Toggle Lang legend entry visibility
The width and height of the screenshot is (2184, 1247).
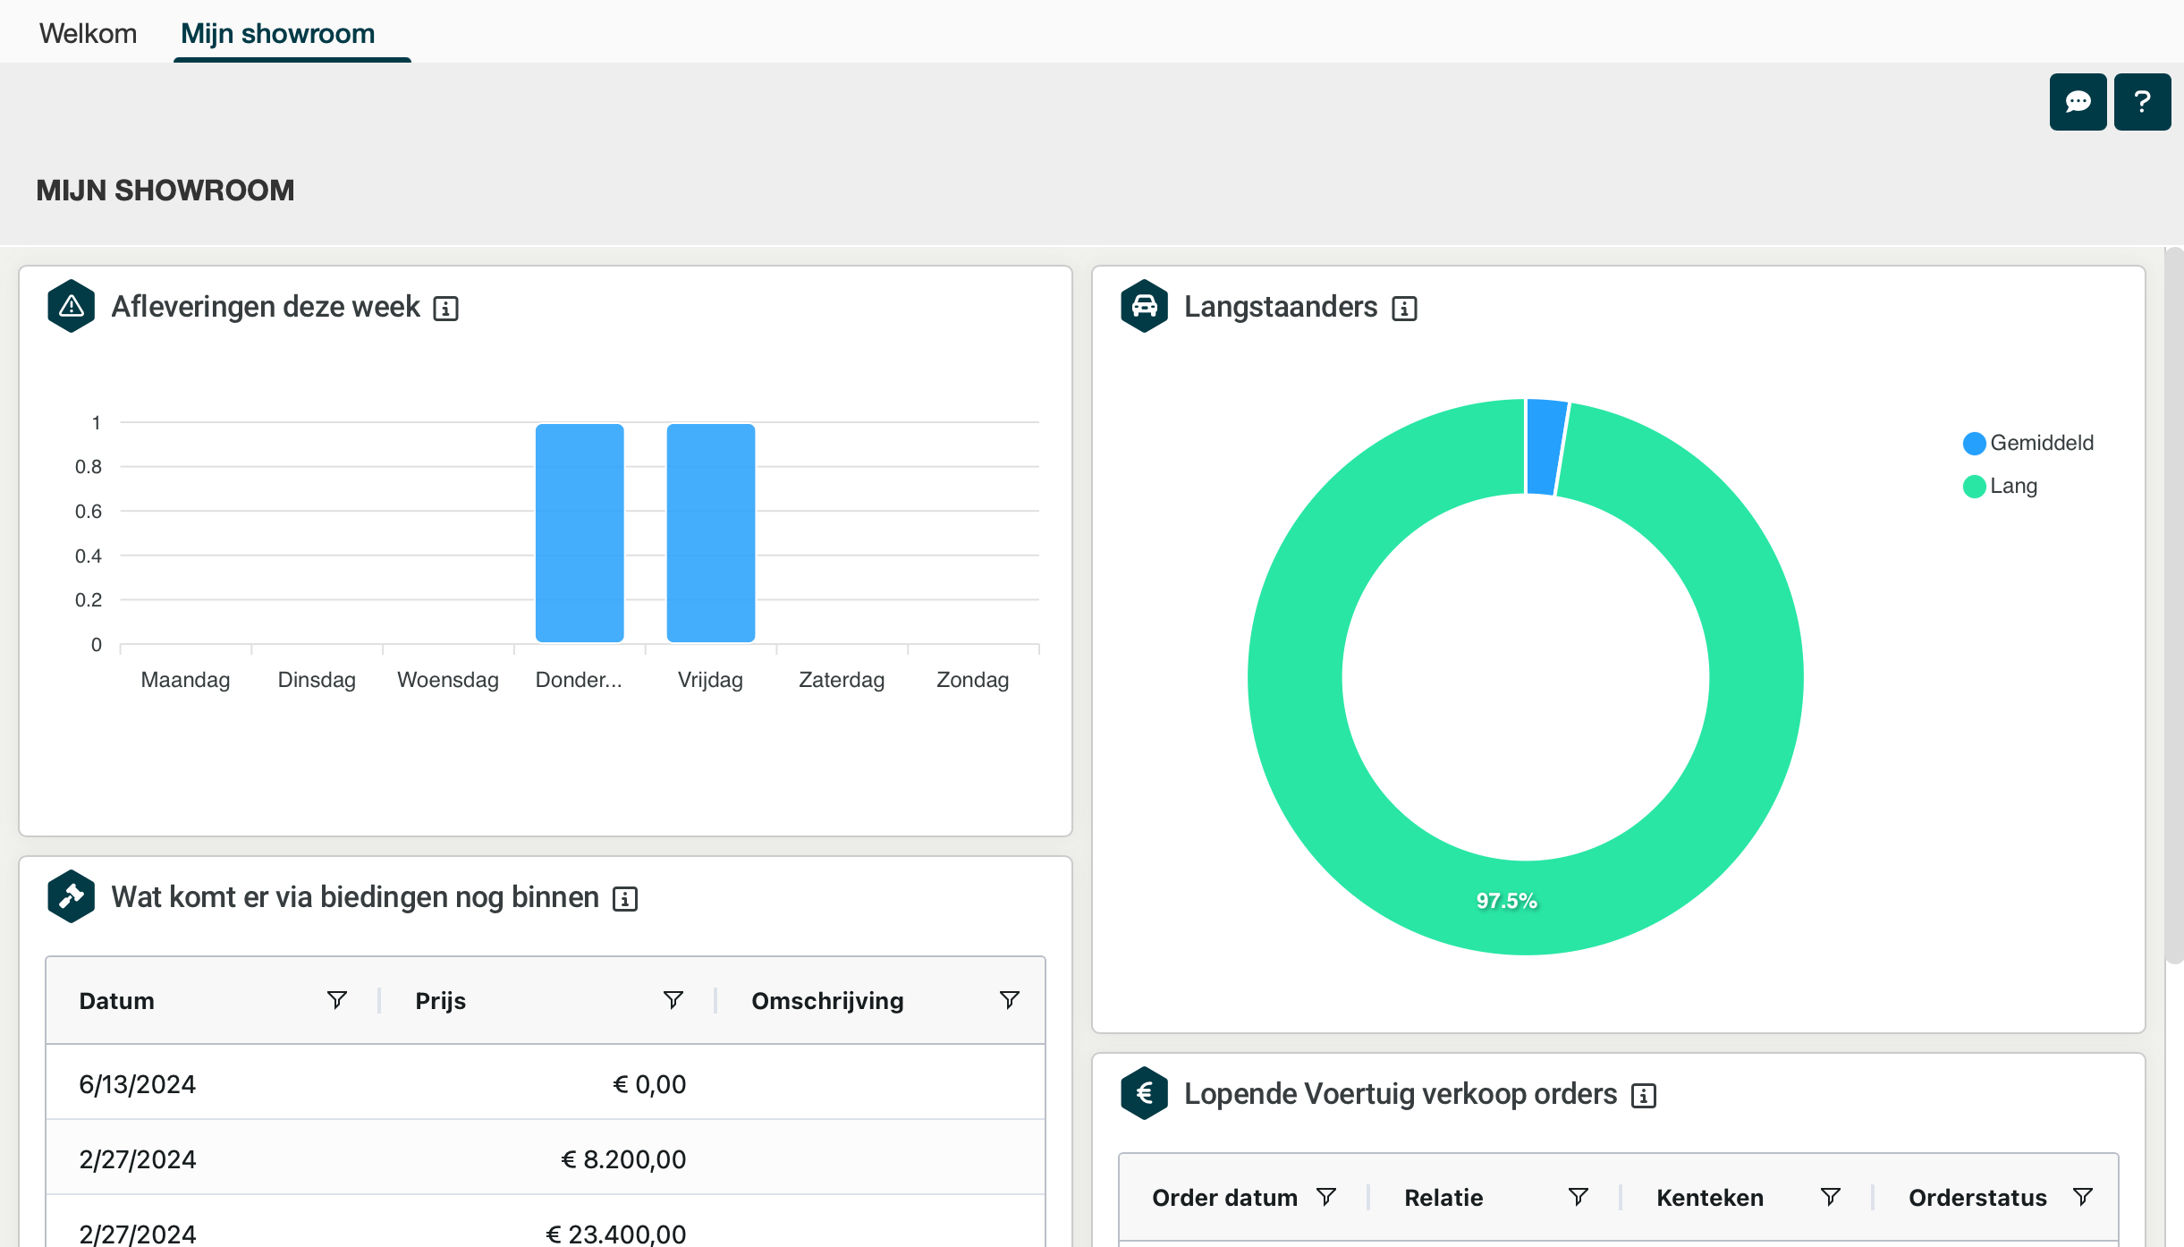[2001, 486]
